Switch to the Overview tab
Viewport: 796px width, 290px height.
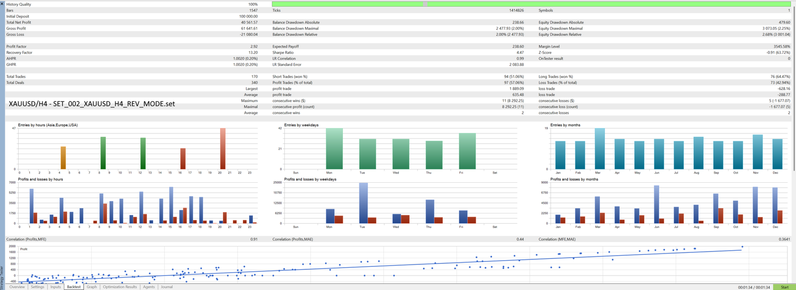17,287
